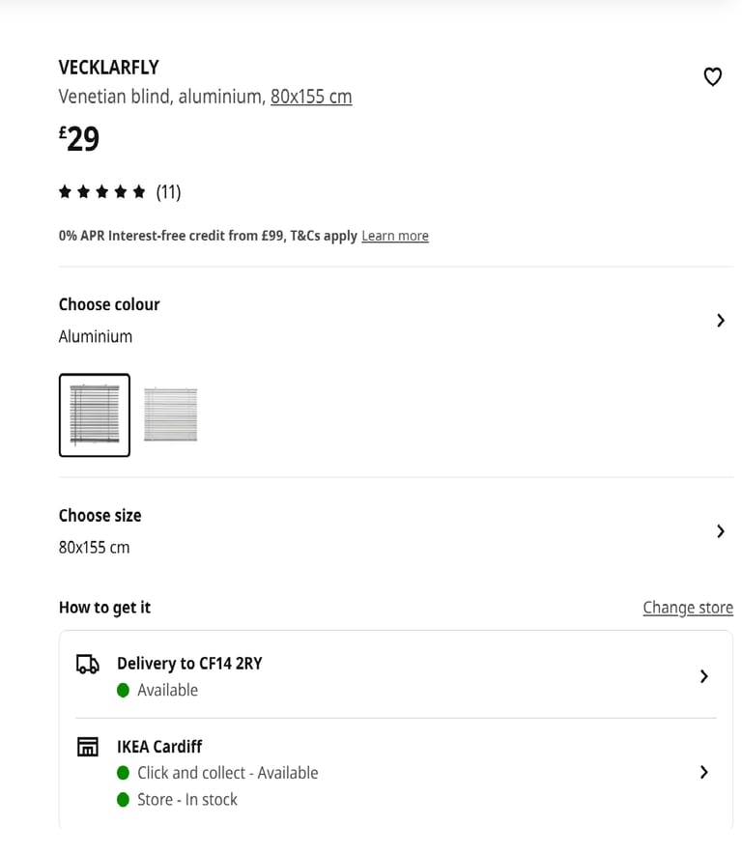The width and height of the screenshot is (742, 854).
Task: Open the 11 reviews count
Action: click(x=168, y=192)
